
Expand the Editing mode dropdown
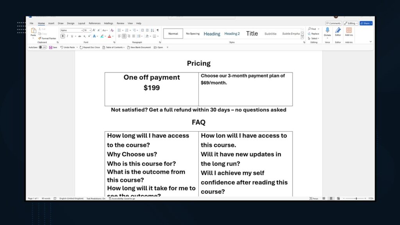tap(350, 23)
